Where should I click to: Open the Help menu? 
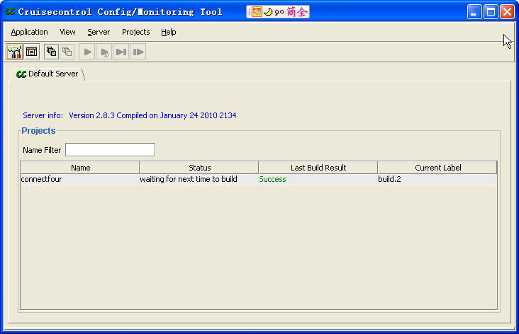pyautogui.click(x=169, y=32)
